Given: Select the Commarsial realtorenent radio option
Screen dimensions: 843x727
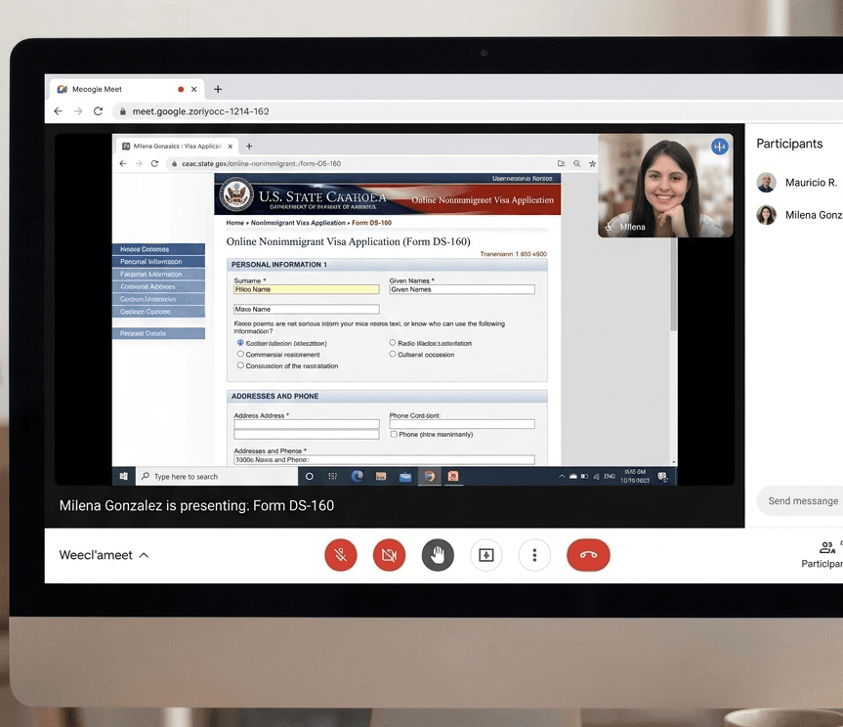Looking at the screenshot, I should coord(240,354).
